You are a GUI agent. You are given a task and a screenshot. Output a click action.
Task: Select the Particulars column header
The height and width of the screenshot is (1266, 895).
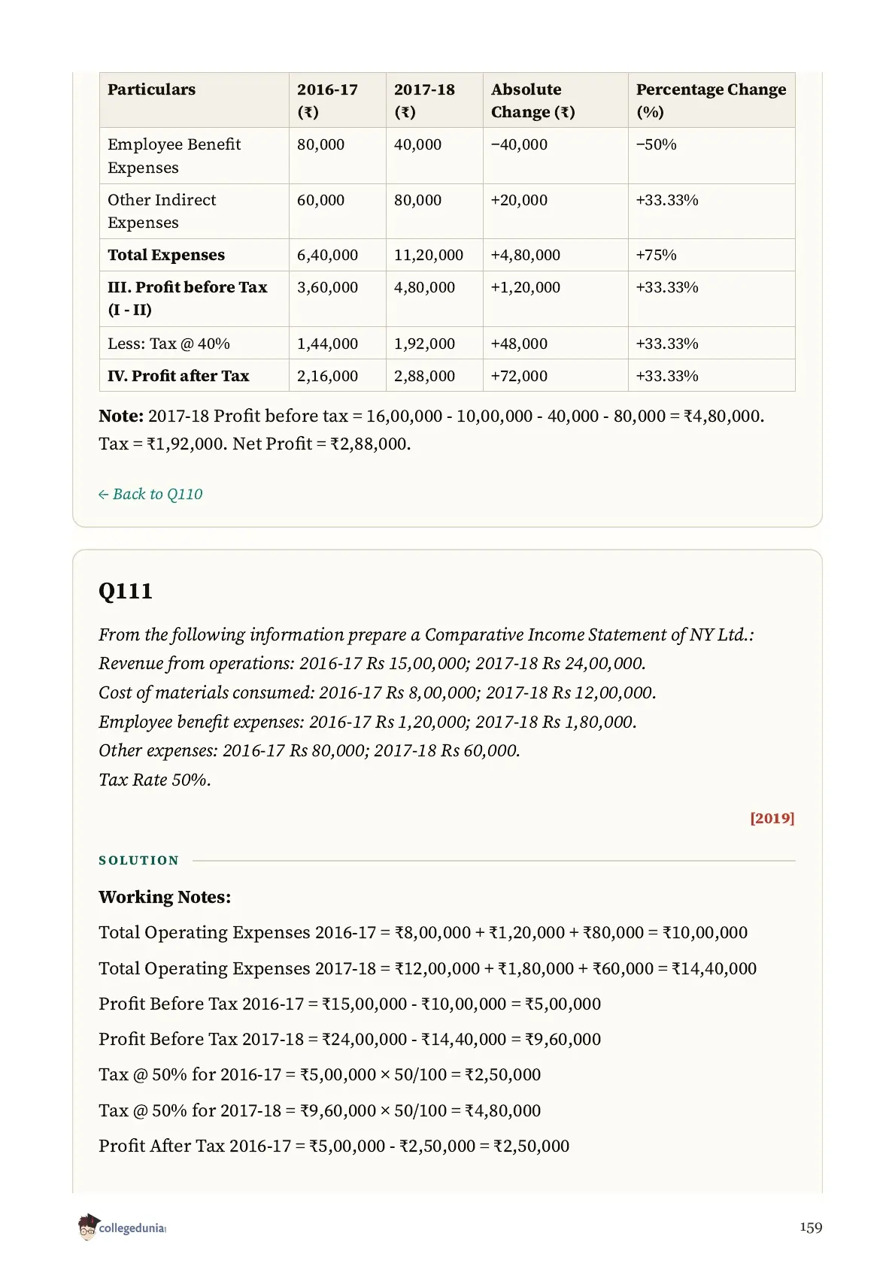[151, 89]
